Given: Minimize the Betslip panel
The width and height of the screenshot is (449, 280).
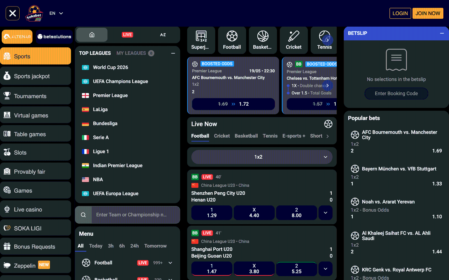Looking at the screenshot, I should click(x=442, y=33).
